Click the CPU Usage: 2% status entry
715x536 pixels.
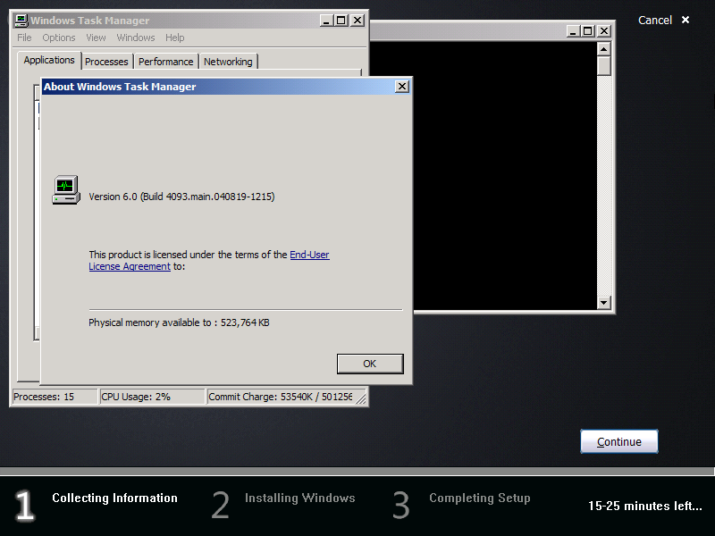pyautogui.click(x=152, y=397)
